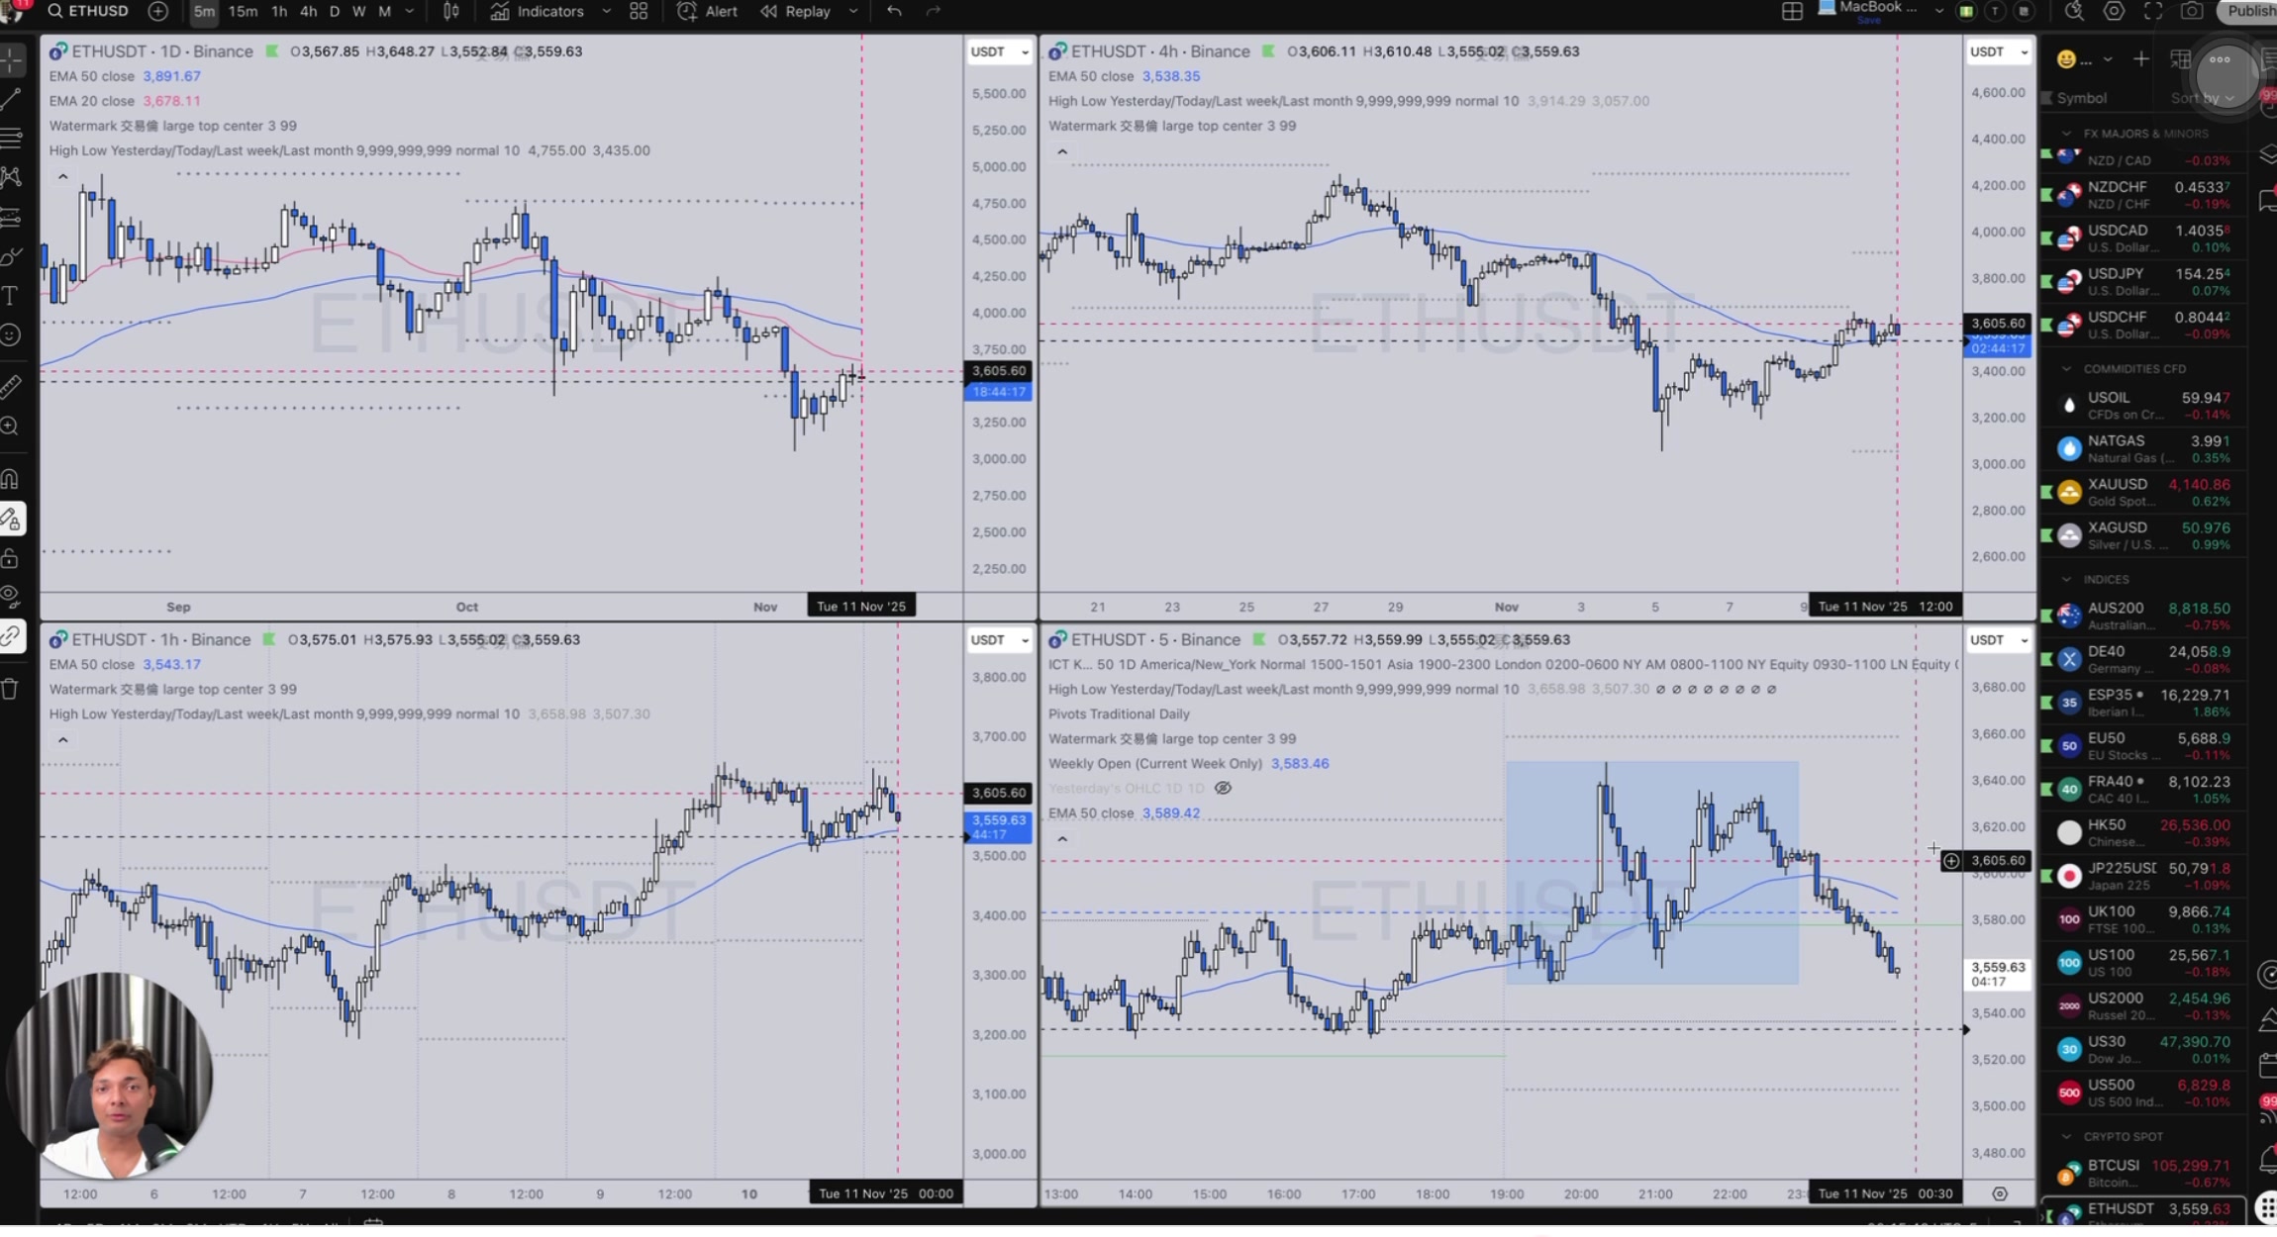This screenshot has width=2277, height=1237.
Task: Toggle visibility of Yesterday's OHLC indicator
Action: [1224, 788]
